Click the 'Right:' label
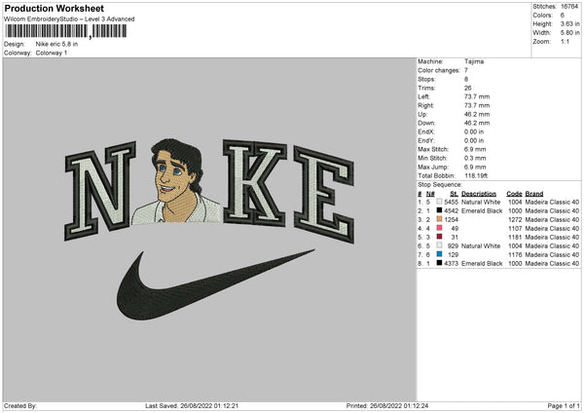The height and width of the screenshot is (413, 584). (425, 105)
